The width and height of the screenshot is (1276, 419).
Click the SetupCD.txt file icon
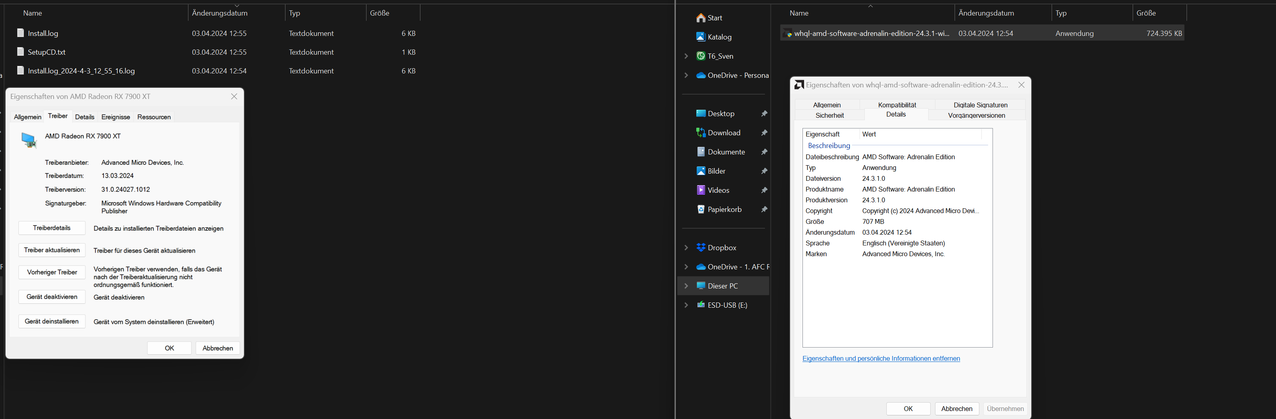click(20, 52)
